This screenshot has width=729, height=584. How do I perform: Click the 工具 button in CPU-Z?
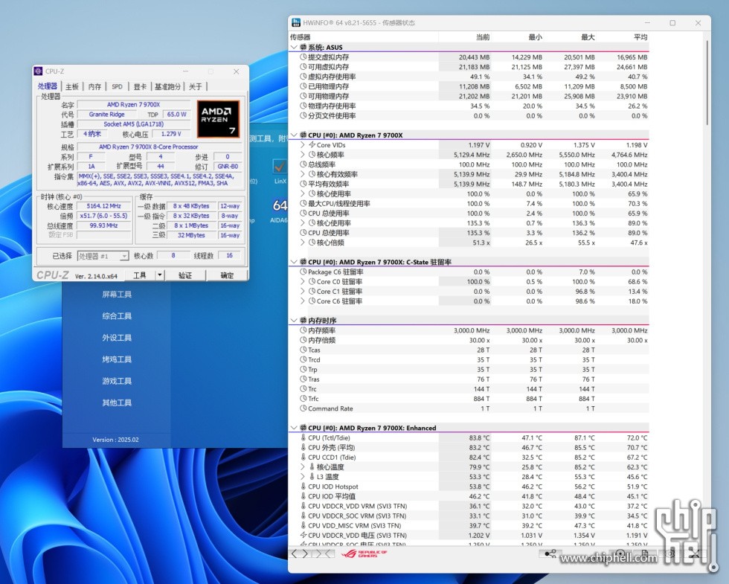click(x=140, y=275)
